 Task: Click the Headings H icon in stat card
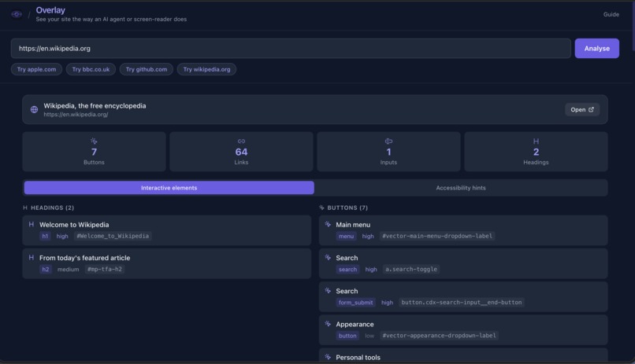click(x=536, y=141)
